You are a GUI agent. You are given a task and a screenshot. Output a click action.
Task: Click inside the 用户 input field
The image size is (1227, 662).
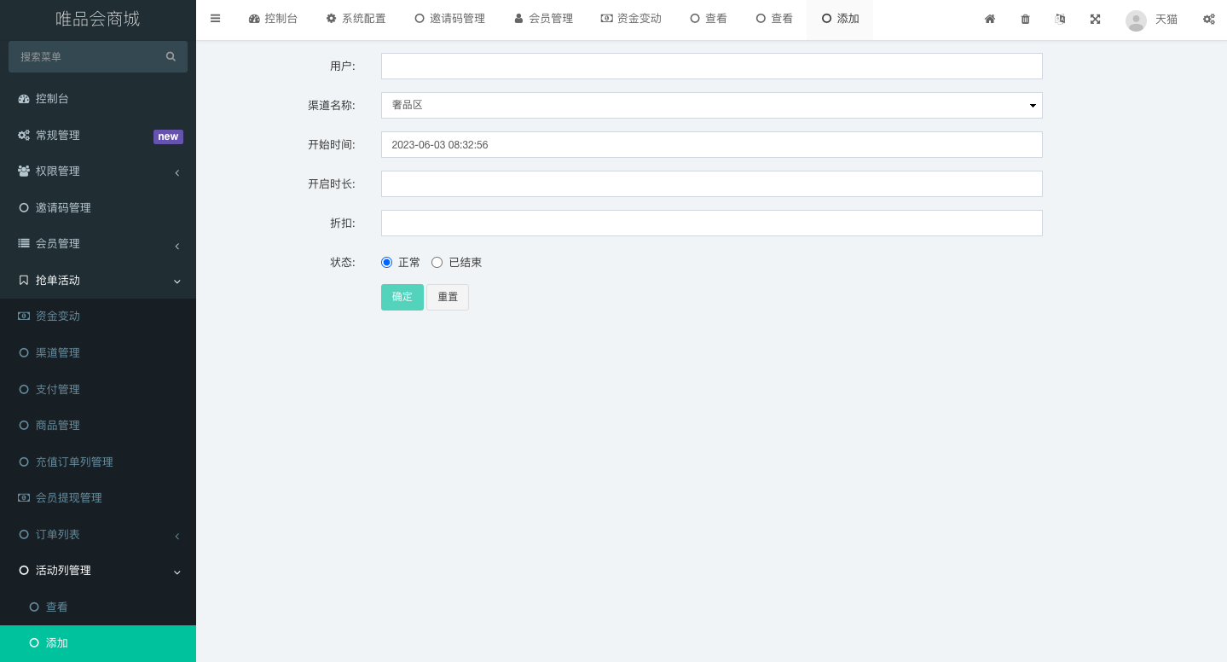click(711, 66)
